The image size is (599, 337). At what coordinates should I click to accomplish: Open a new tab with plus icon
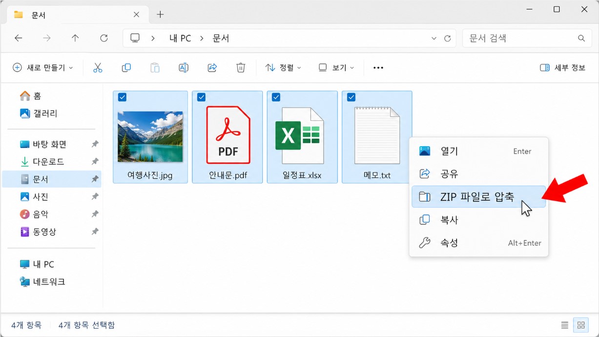point(160,15)
